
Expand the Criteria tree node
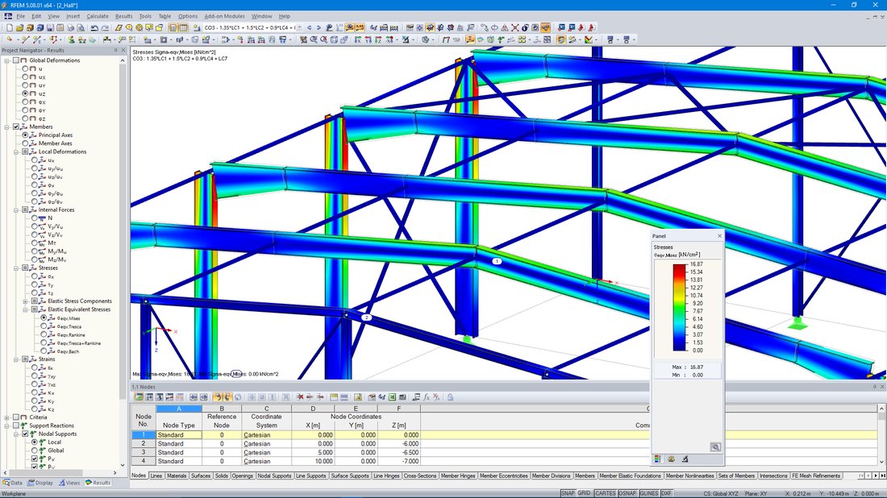click(7, 417)
